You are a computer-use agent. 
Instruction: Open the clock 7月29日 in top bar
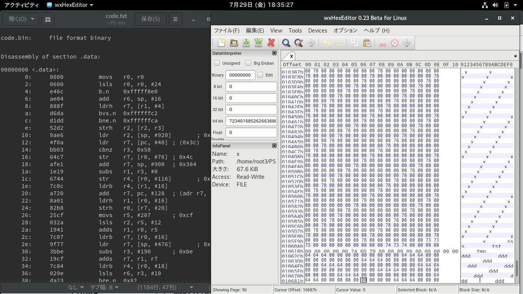coord(261,5)
